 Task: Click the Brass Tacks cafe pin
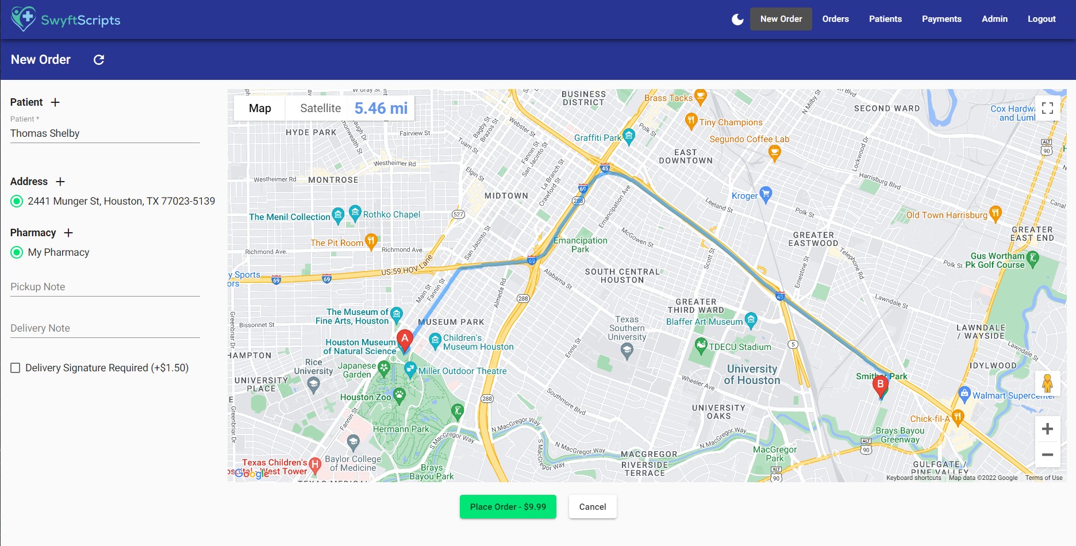[x=700, y=97]
